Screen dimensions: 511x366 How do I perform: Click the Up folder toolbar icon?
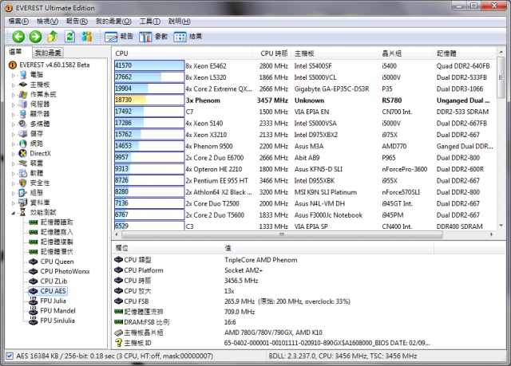click(53, 37)
